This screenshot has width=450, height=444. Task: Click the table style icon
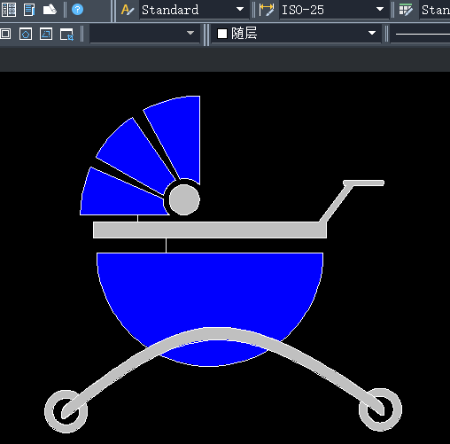(406, 10)
